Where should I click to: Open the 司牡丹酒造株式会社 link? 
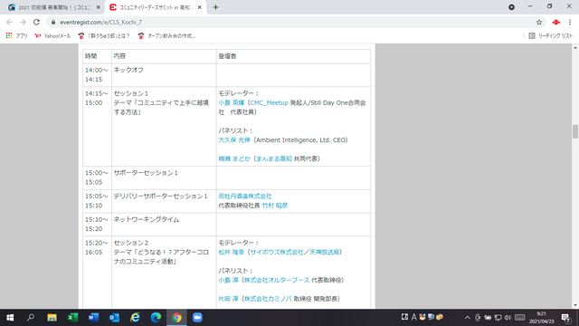245,196
